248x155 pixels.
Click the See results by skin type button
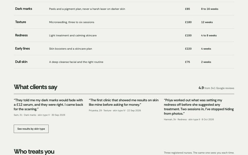click(31, 129)
